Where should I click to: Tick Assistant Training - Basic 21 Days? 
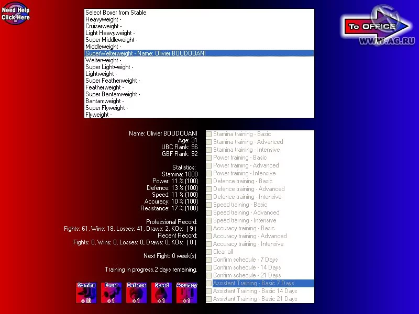coord(209,299)
